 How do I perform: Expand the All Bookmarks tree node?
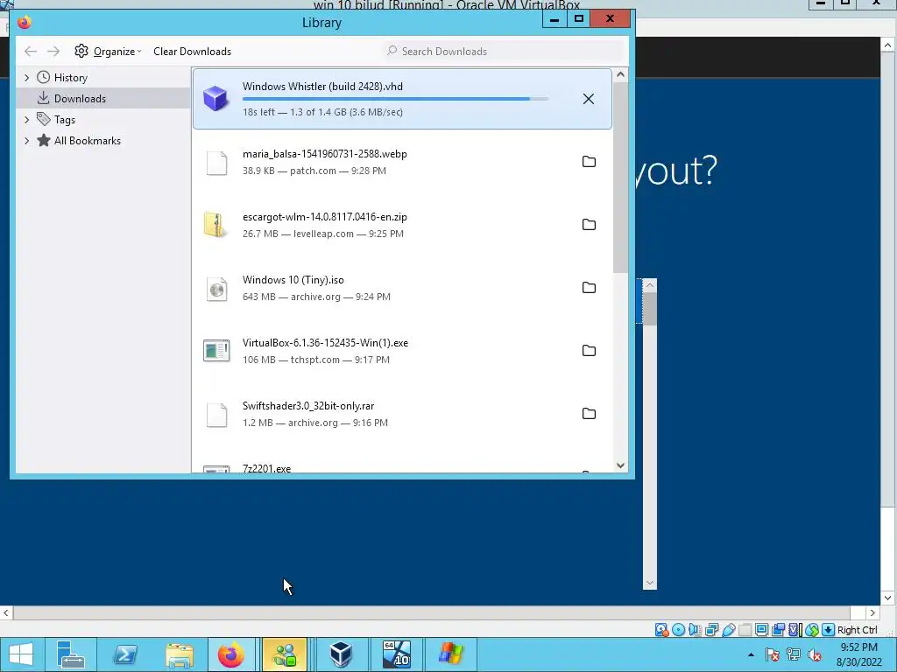pos(26,141)
